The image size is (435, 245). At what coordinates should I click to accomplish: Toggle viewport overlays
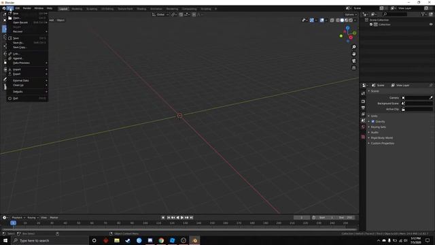click(x=321, y=20)
